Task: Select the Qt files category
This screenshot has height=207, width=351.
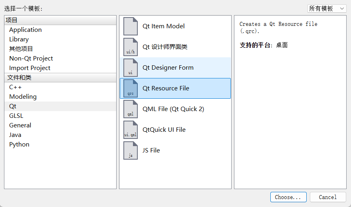Action: coord(60,106)
